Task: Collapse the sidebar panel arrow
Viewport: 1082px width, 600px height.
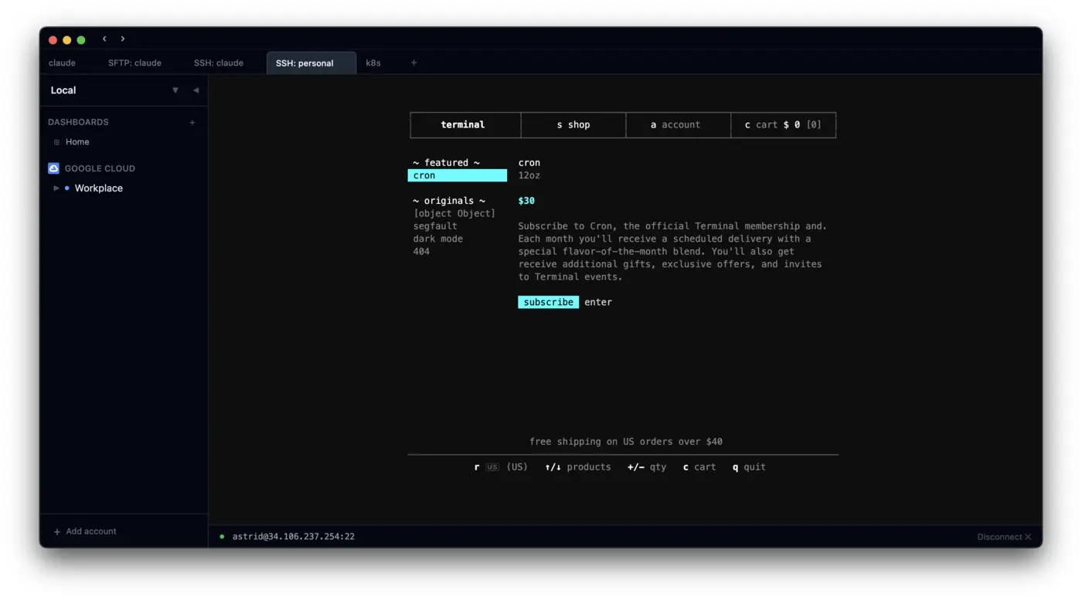Action: (196, 90)
